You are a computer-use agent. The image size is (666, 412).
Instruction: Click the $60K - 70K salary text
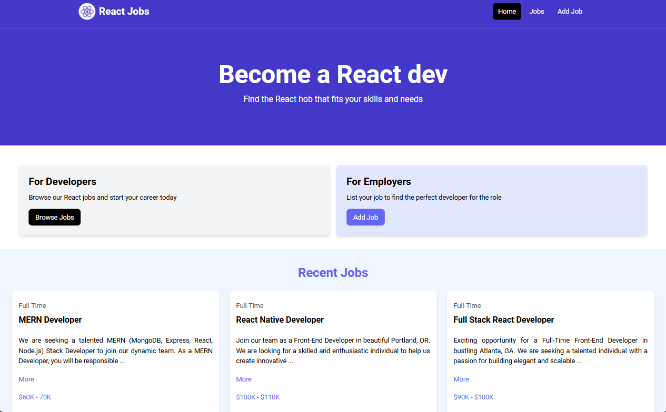pyautogui.click(x=35, y=397)
